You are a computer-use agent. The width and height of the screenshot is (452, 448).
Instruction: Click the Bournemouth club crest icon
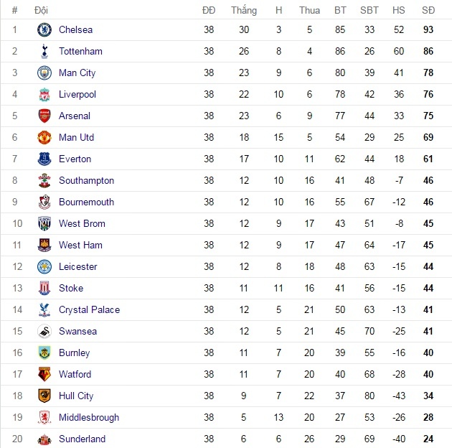(x=44, y=202)
